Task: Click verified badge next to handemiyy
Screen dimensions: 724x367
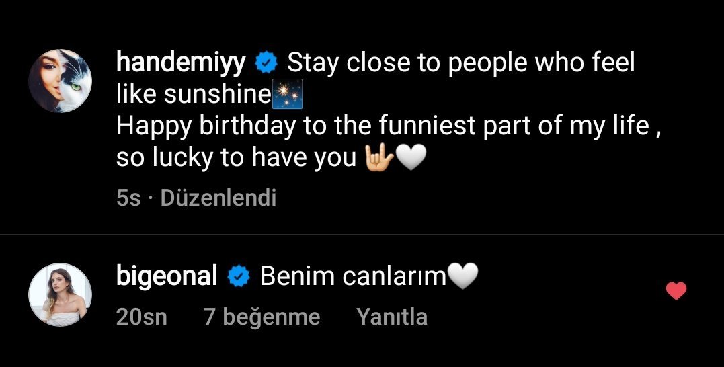Action: pyautogui.click(x=266, y=63)
